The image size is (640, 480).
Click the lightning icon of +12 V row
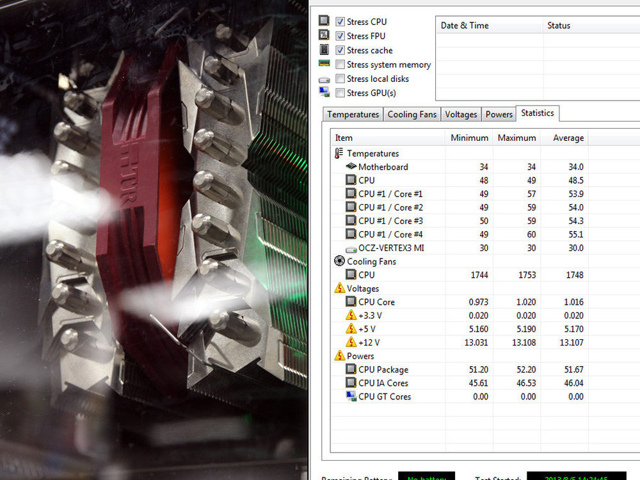[x=351, y=342]
